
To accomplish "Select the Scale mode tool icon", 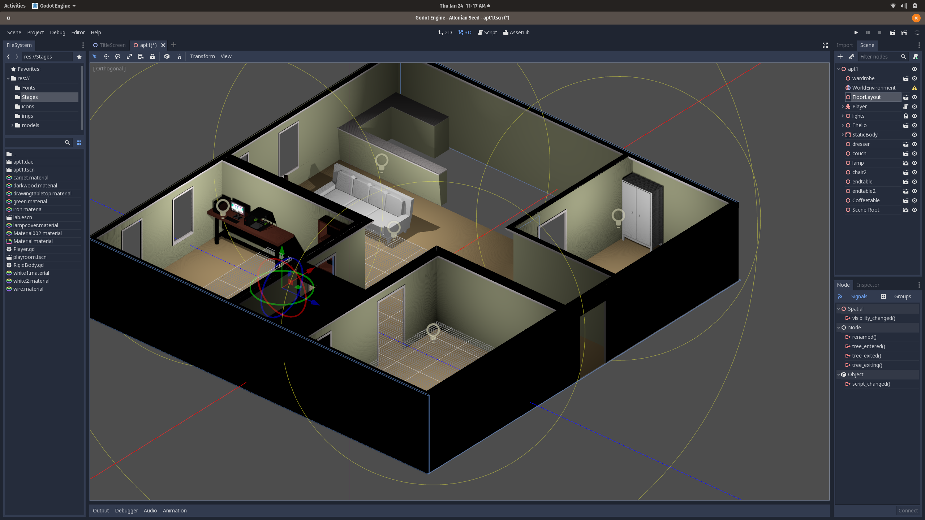I will (129, 56).
